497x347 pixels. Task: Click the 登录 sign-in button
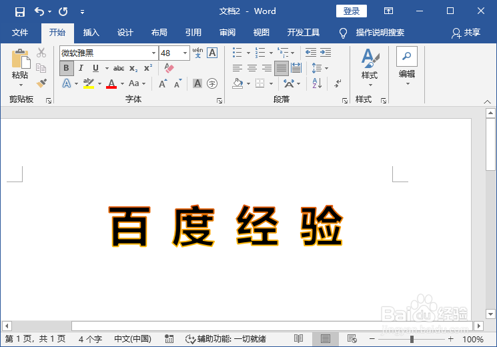click(352, 11)
